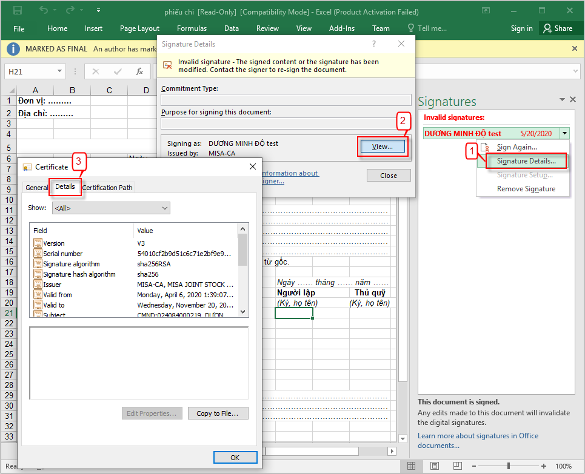Screen dimensions: 585x474
Task: Choose Signature Details from context menu
Action: (526, 161)
